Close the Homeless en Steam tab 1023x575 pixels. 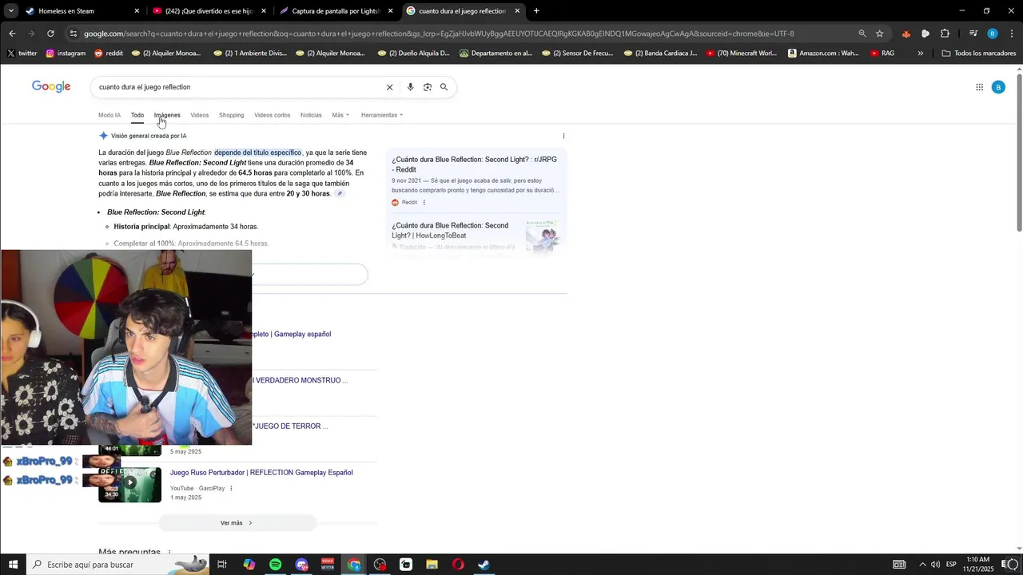(137, 11)
